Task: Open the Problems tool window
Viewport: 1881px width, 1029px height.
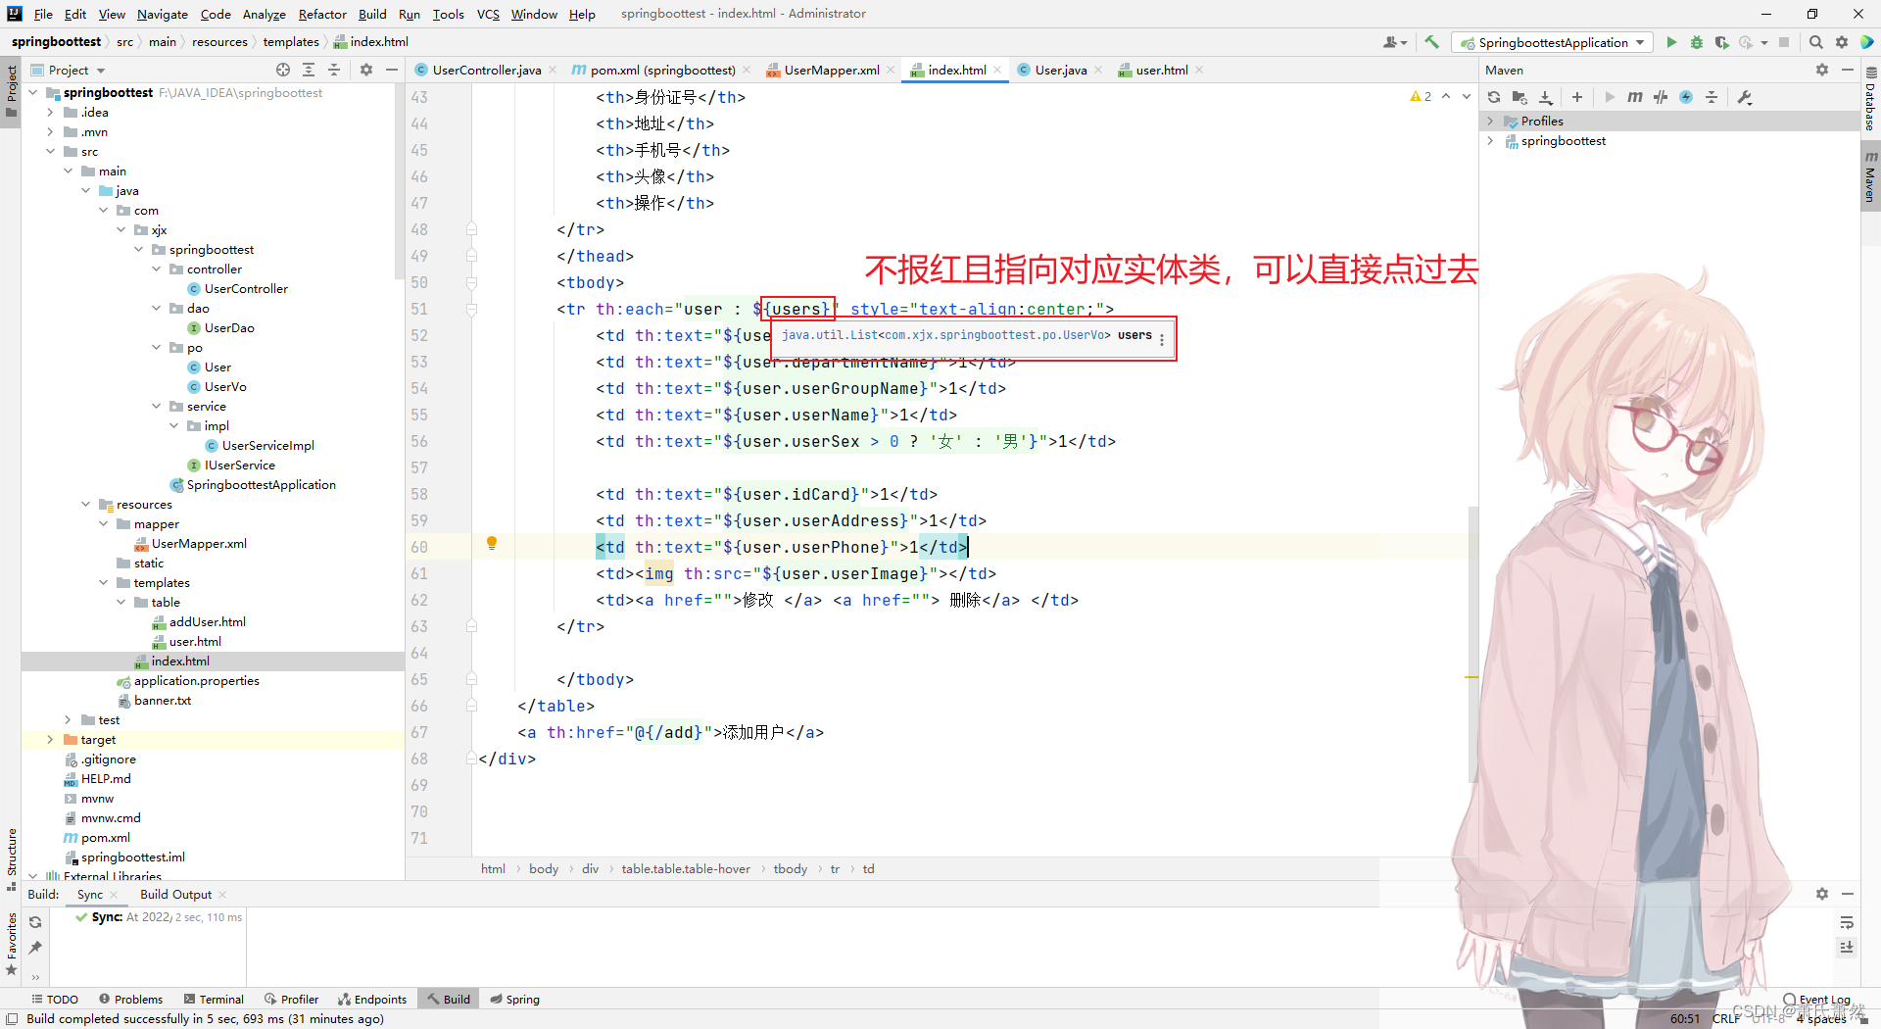Action: (130, 999)
